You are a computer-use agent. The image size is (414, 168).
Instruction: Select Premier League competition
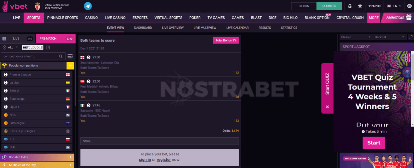(37, 75)
